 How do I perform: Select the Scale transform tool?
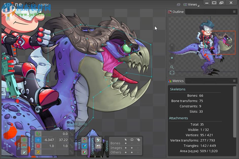click(x=38, y=146)
